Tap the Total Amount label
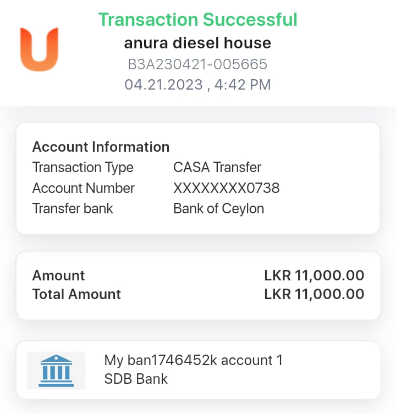 coord(76,294)
